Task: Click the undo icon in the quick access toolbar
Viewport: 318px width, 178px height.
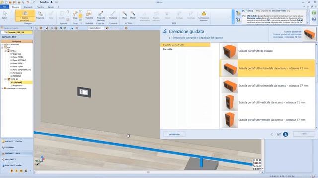Action: coord(28,2)
